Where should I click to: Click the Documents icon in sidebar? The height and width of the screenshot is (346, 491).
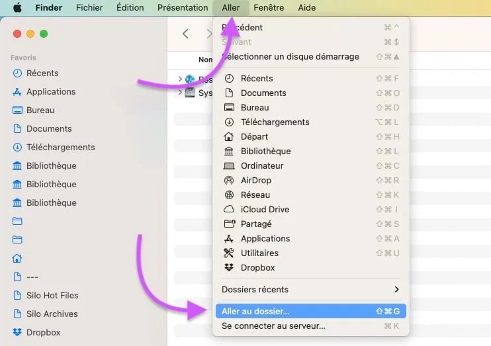[17, 129]
